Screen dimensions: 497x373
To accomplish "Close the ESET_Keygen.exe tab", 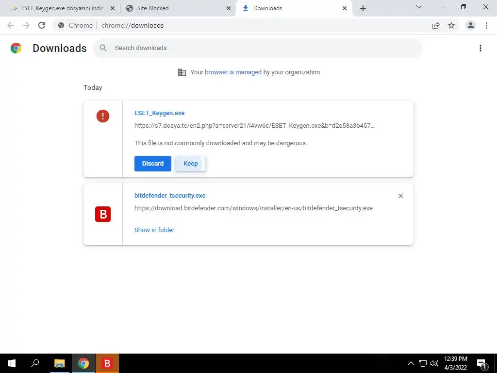I will click(x=113, y=8).
